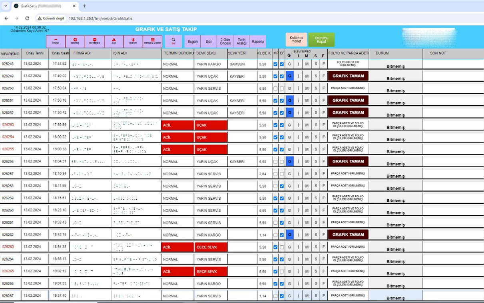Screen dimensions: 484x303
Task: Open Kullanıcı Yönet user management
Action: (x=297, y=40)
